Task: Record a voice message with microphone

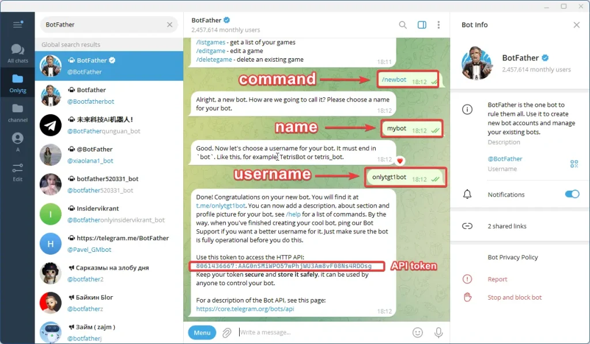Action: (438, 332)
